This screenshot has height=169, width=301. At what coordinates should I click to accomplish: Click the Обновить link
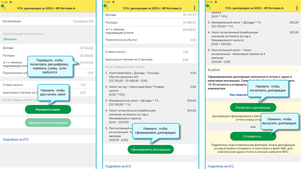click(x=10, y=39)
